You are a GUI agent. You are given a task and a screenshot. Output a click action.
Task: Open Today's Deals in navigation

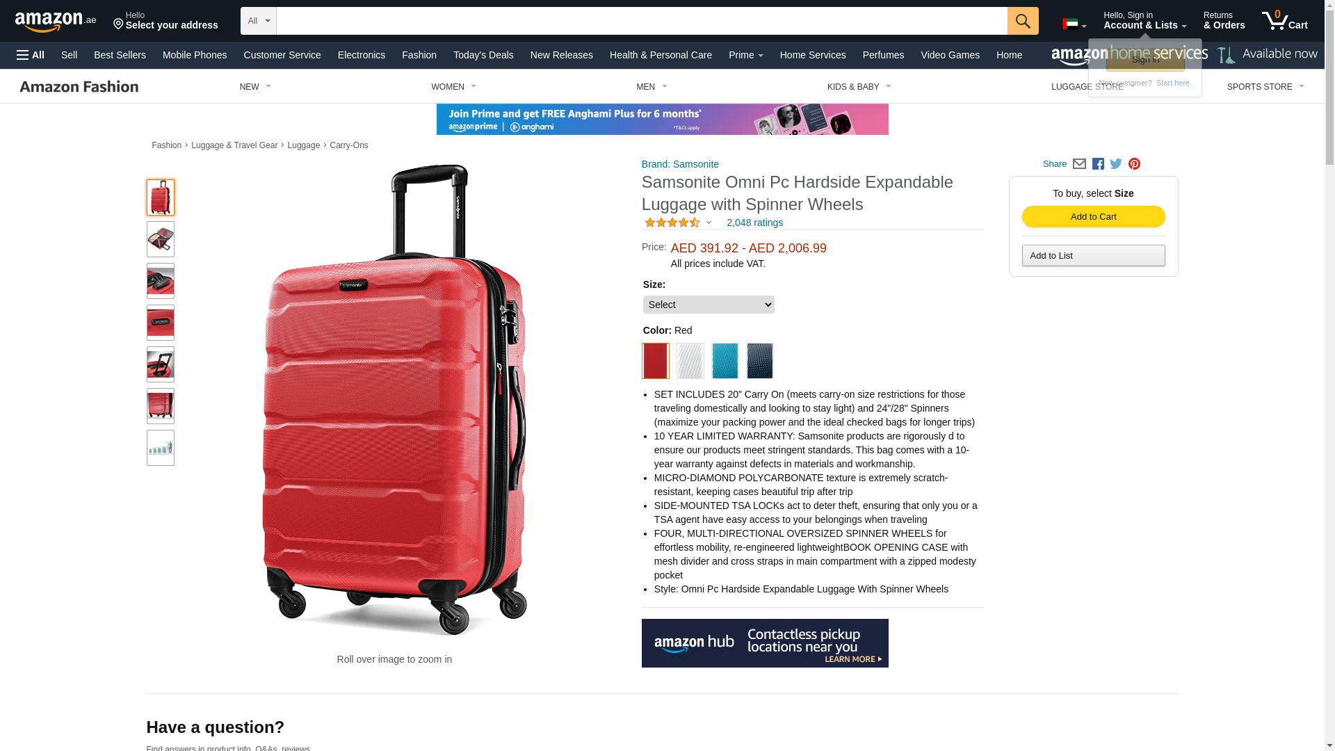[x=483, y=55]
